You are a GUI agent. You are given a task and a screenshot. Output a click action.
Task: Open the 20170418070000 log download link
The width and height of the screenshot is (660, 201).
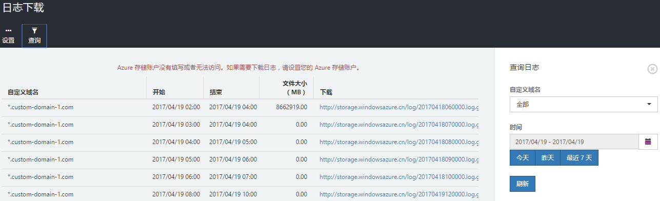click(x=399, y=125)
